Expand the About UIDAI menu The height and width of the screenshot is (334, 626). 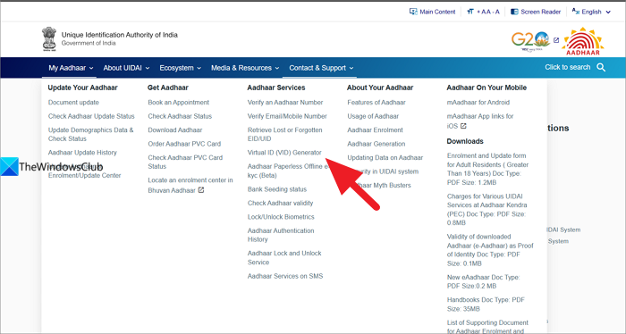(126, 68)
